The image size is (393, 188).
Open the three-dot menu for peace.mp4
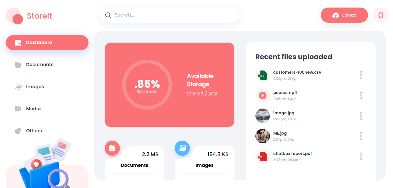point(361,95)
